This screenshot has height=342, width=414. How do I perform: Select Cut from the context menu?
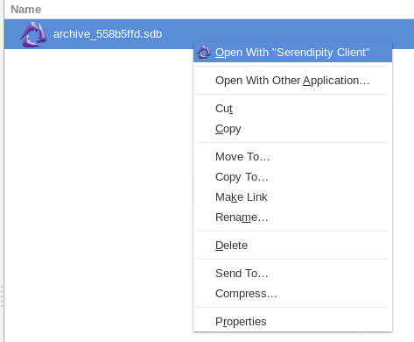coord(292,109)
